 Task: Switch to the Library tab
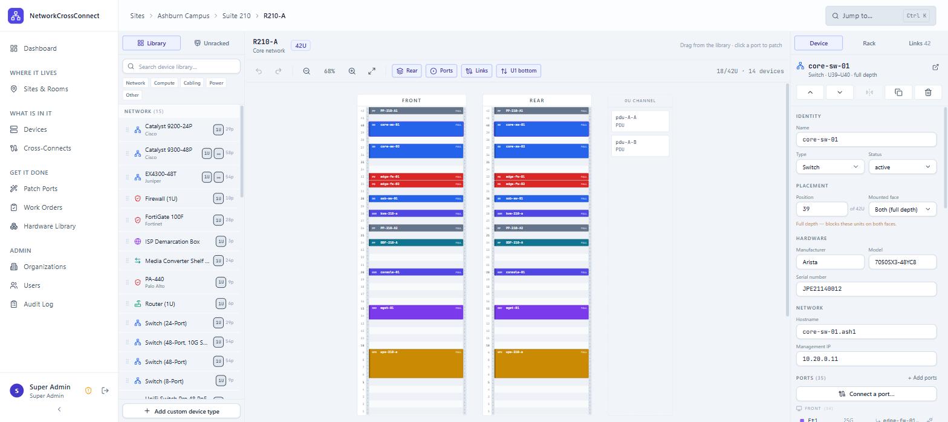click(152, 43)
